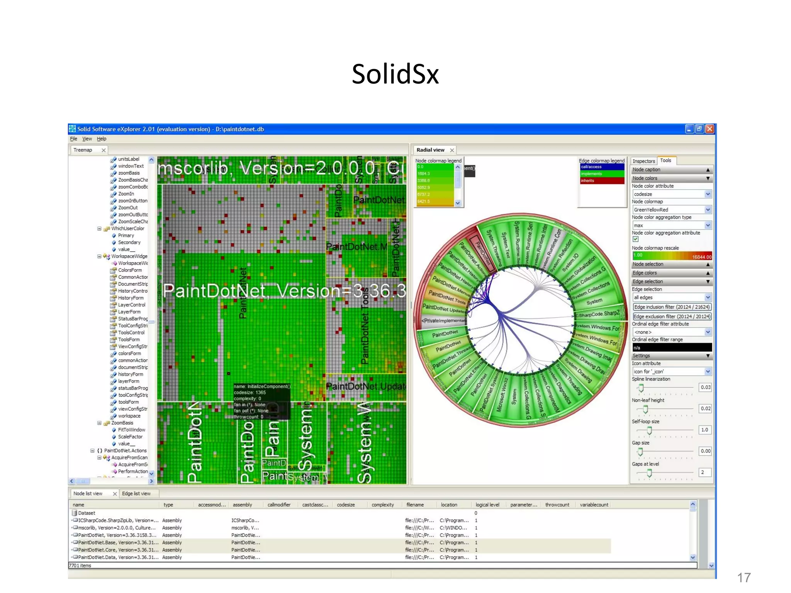The width and height of the screenshot is (791, 593).
Task: Close the Radial view tab
Action: 452,151
